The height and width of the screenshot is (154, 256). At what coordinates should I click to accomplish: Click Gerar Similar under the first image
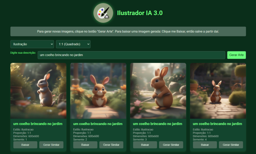point(51,145)
